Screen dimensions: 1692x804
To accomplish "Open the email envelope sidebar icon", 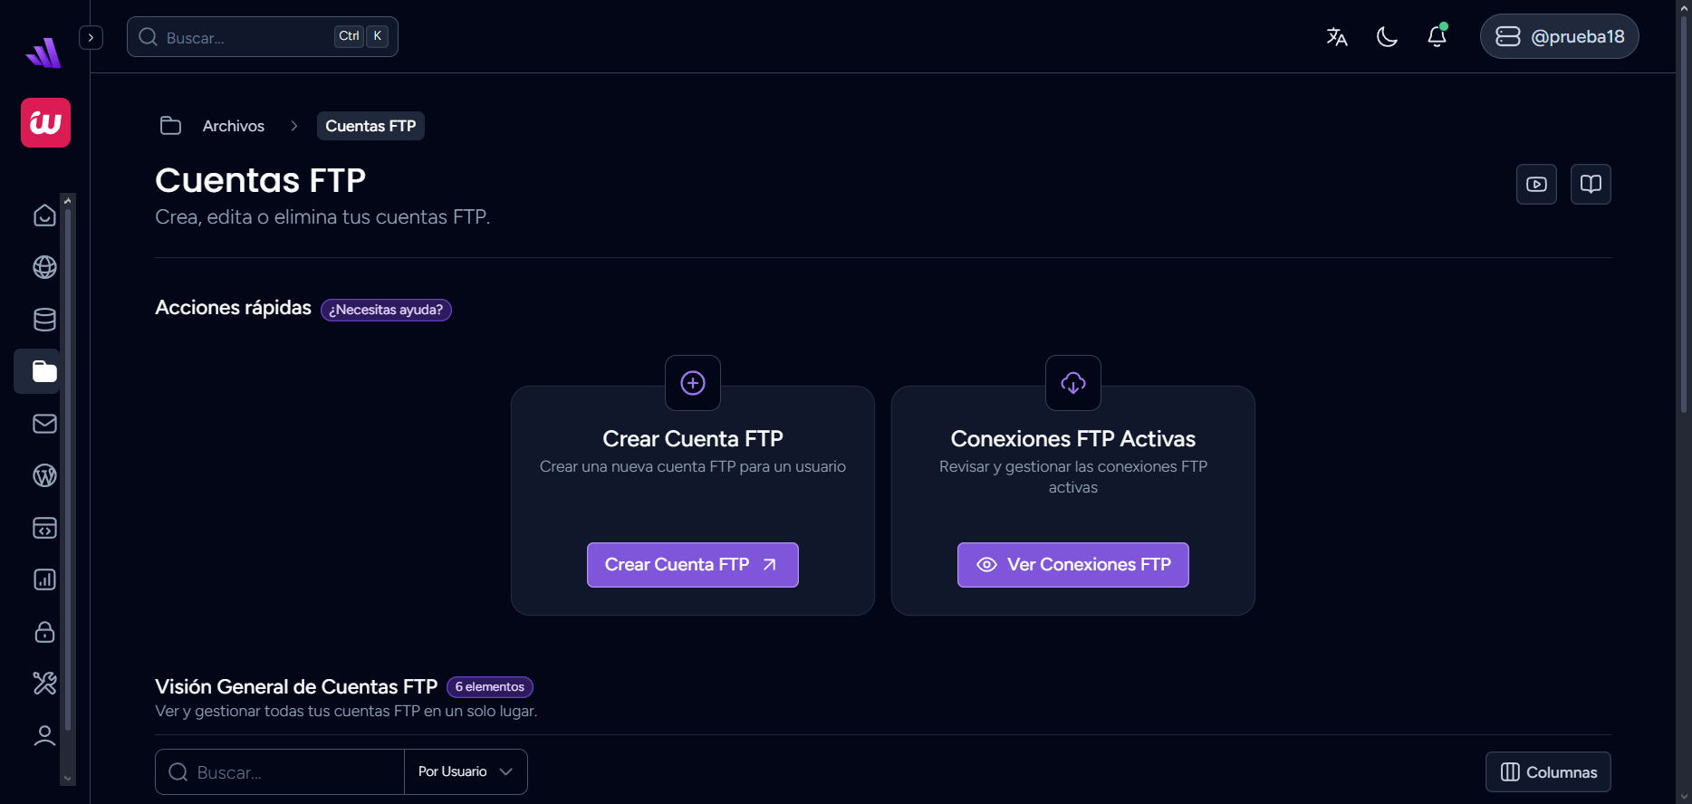I will pyautogui.click(x=44, y=424).
